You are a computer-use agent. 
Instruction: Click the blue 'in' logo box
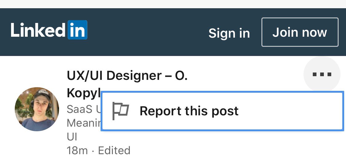pos(78,30)
